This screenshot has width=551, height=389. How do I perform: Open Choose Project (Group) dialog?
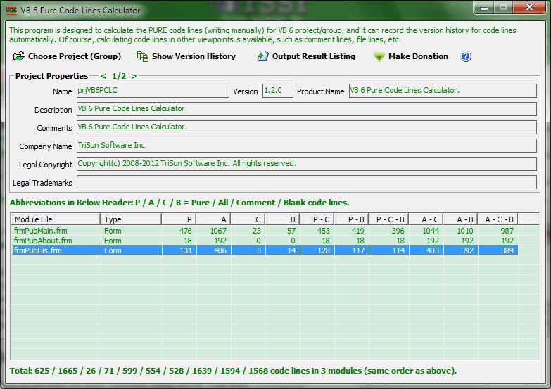point(74,56)
